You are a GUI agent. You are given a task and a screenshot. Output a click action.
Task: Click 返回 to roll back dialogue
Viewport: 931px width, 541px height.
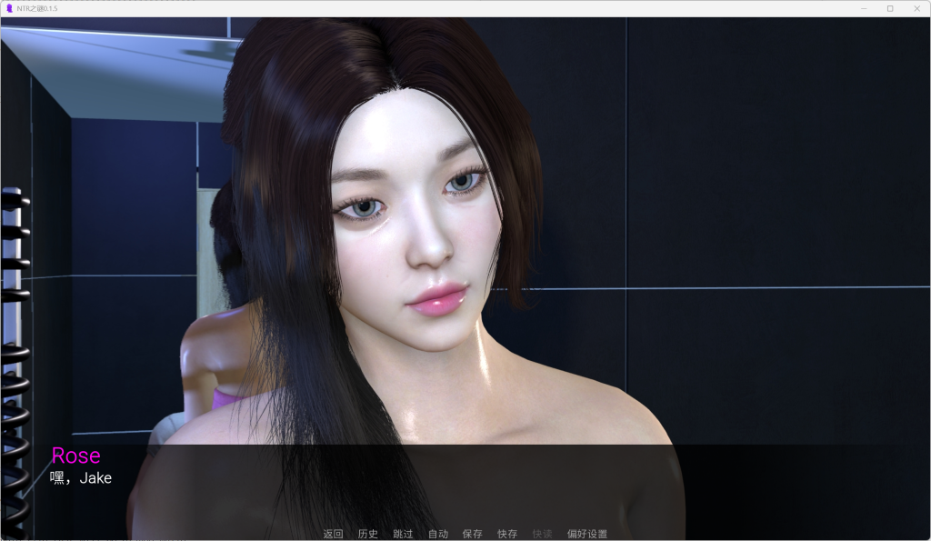pos(333,534)
